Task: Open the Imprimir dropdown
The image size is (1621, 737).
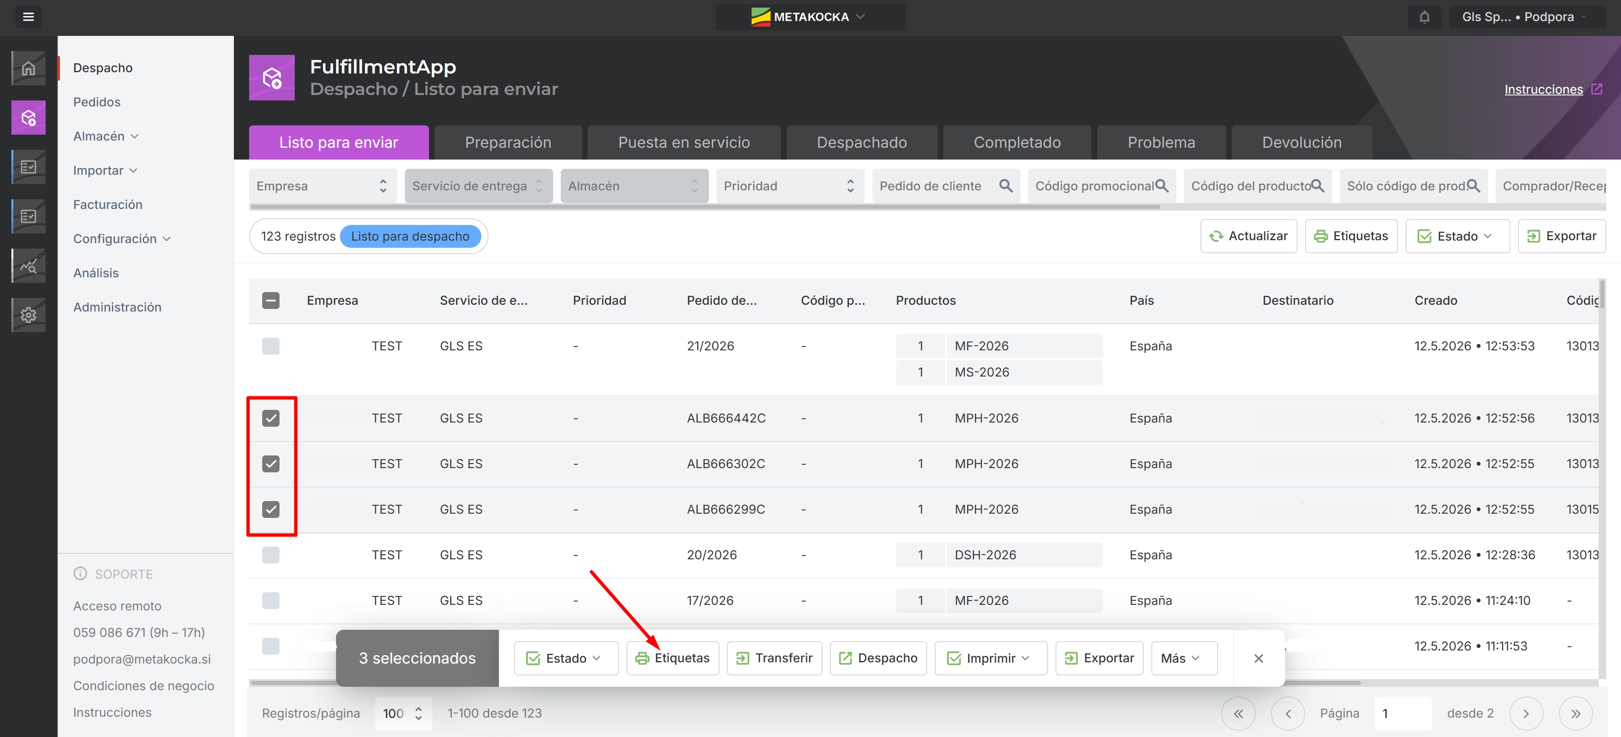Action: 991,658
